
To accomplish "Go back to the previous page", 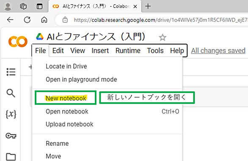I will point(10,20).
